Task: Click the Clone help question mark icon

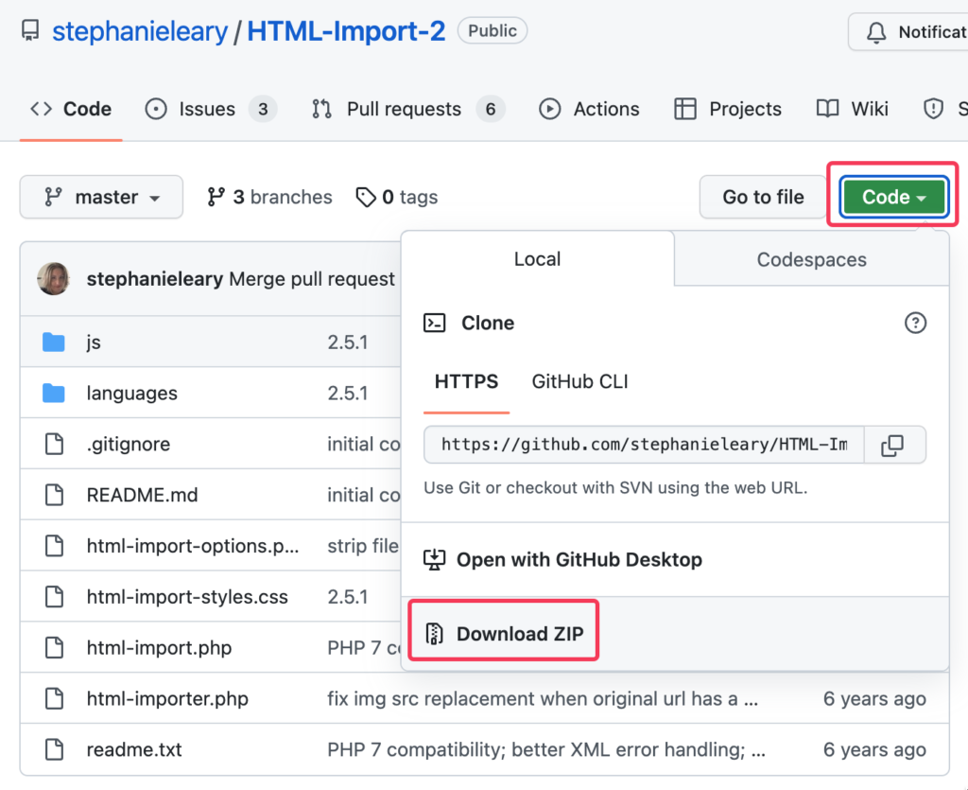Action: [x=914, y=323]
